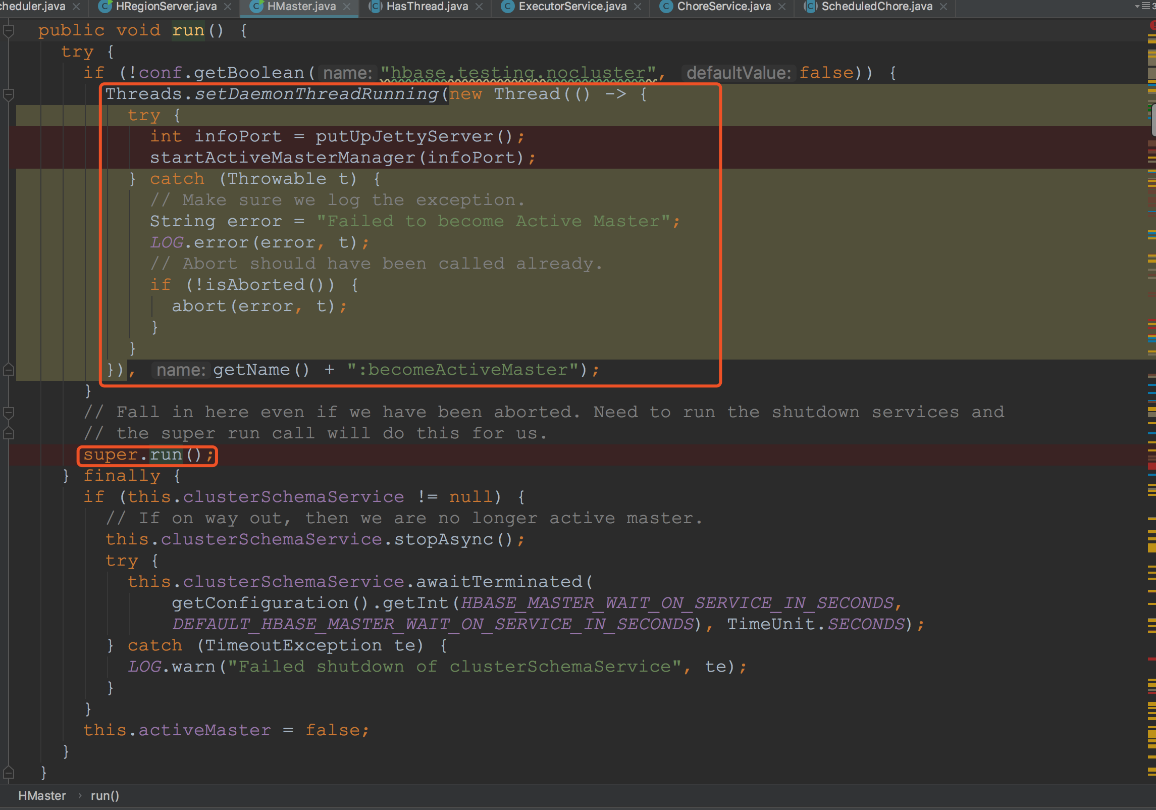
Task: Switch to the ScheduledChore.java tab
Action: pyautogui.click(x=877, y=7)
